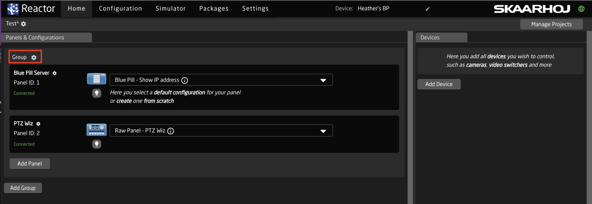Open PTZ Wiz settings gear

[38, 124]
